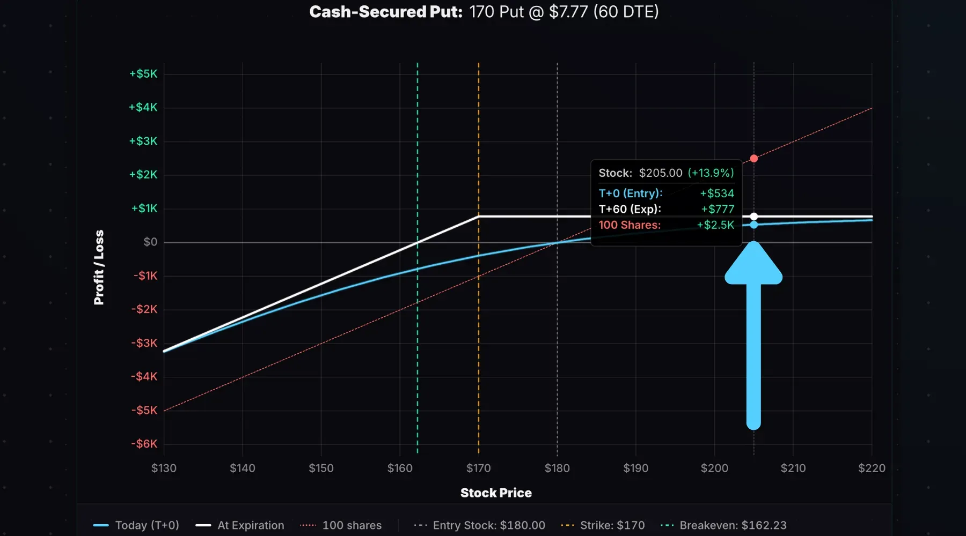Click the +$2.5K 100 Shares value

715,225
